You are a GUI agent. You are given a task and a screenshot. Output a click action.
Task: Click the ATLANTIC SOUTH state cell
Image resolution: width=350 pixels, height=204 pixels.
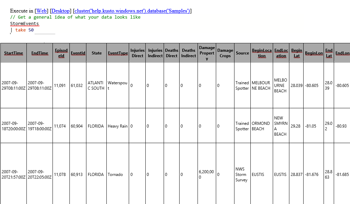[97, 85]
